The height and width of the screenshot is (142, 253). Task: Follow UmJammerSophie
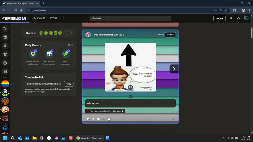[x=170, y=35]
